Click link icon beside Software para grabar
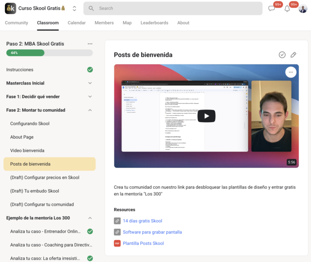The width and height of the screenshot is (311, 262). pyautogui.click(x=117, y=232)
